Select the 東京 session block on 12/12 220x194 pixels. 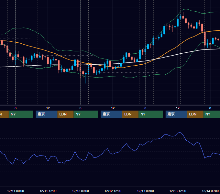[111, 114]
